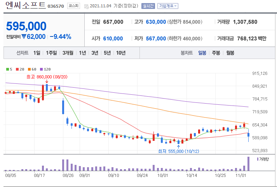Click the red 20-day moving average swatch
277x187 pixels.
[x=17, y=69]
